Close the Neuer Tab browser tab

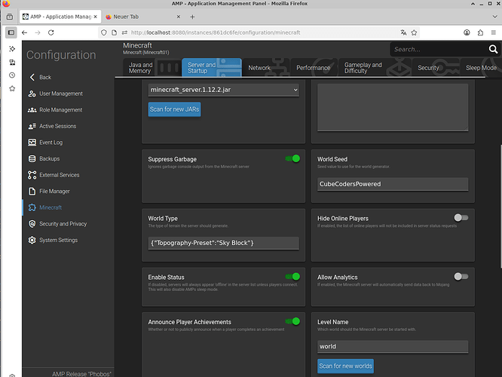click(179, 17)
